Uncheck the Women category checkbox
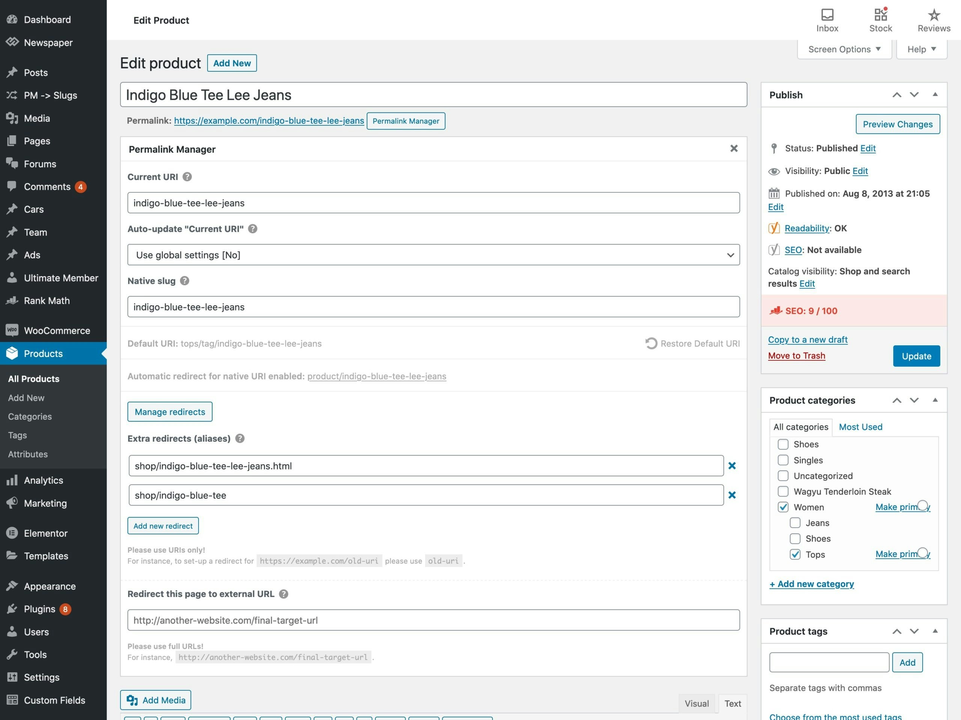Screen dimensions: 961x720 click(x=783, y=507)
